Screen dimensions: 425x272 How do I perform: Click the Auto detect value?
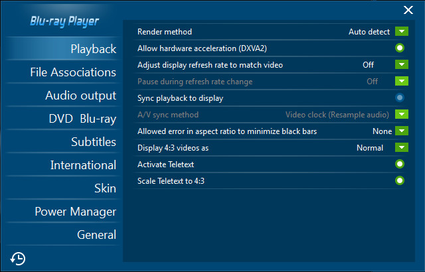coord(369,32)
